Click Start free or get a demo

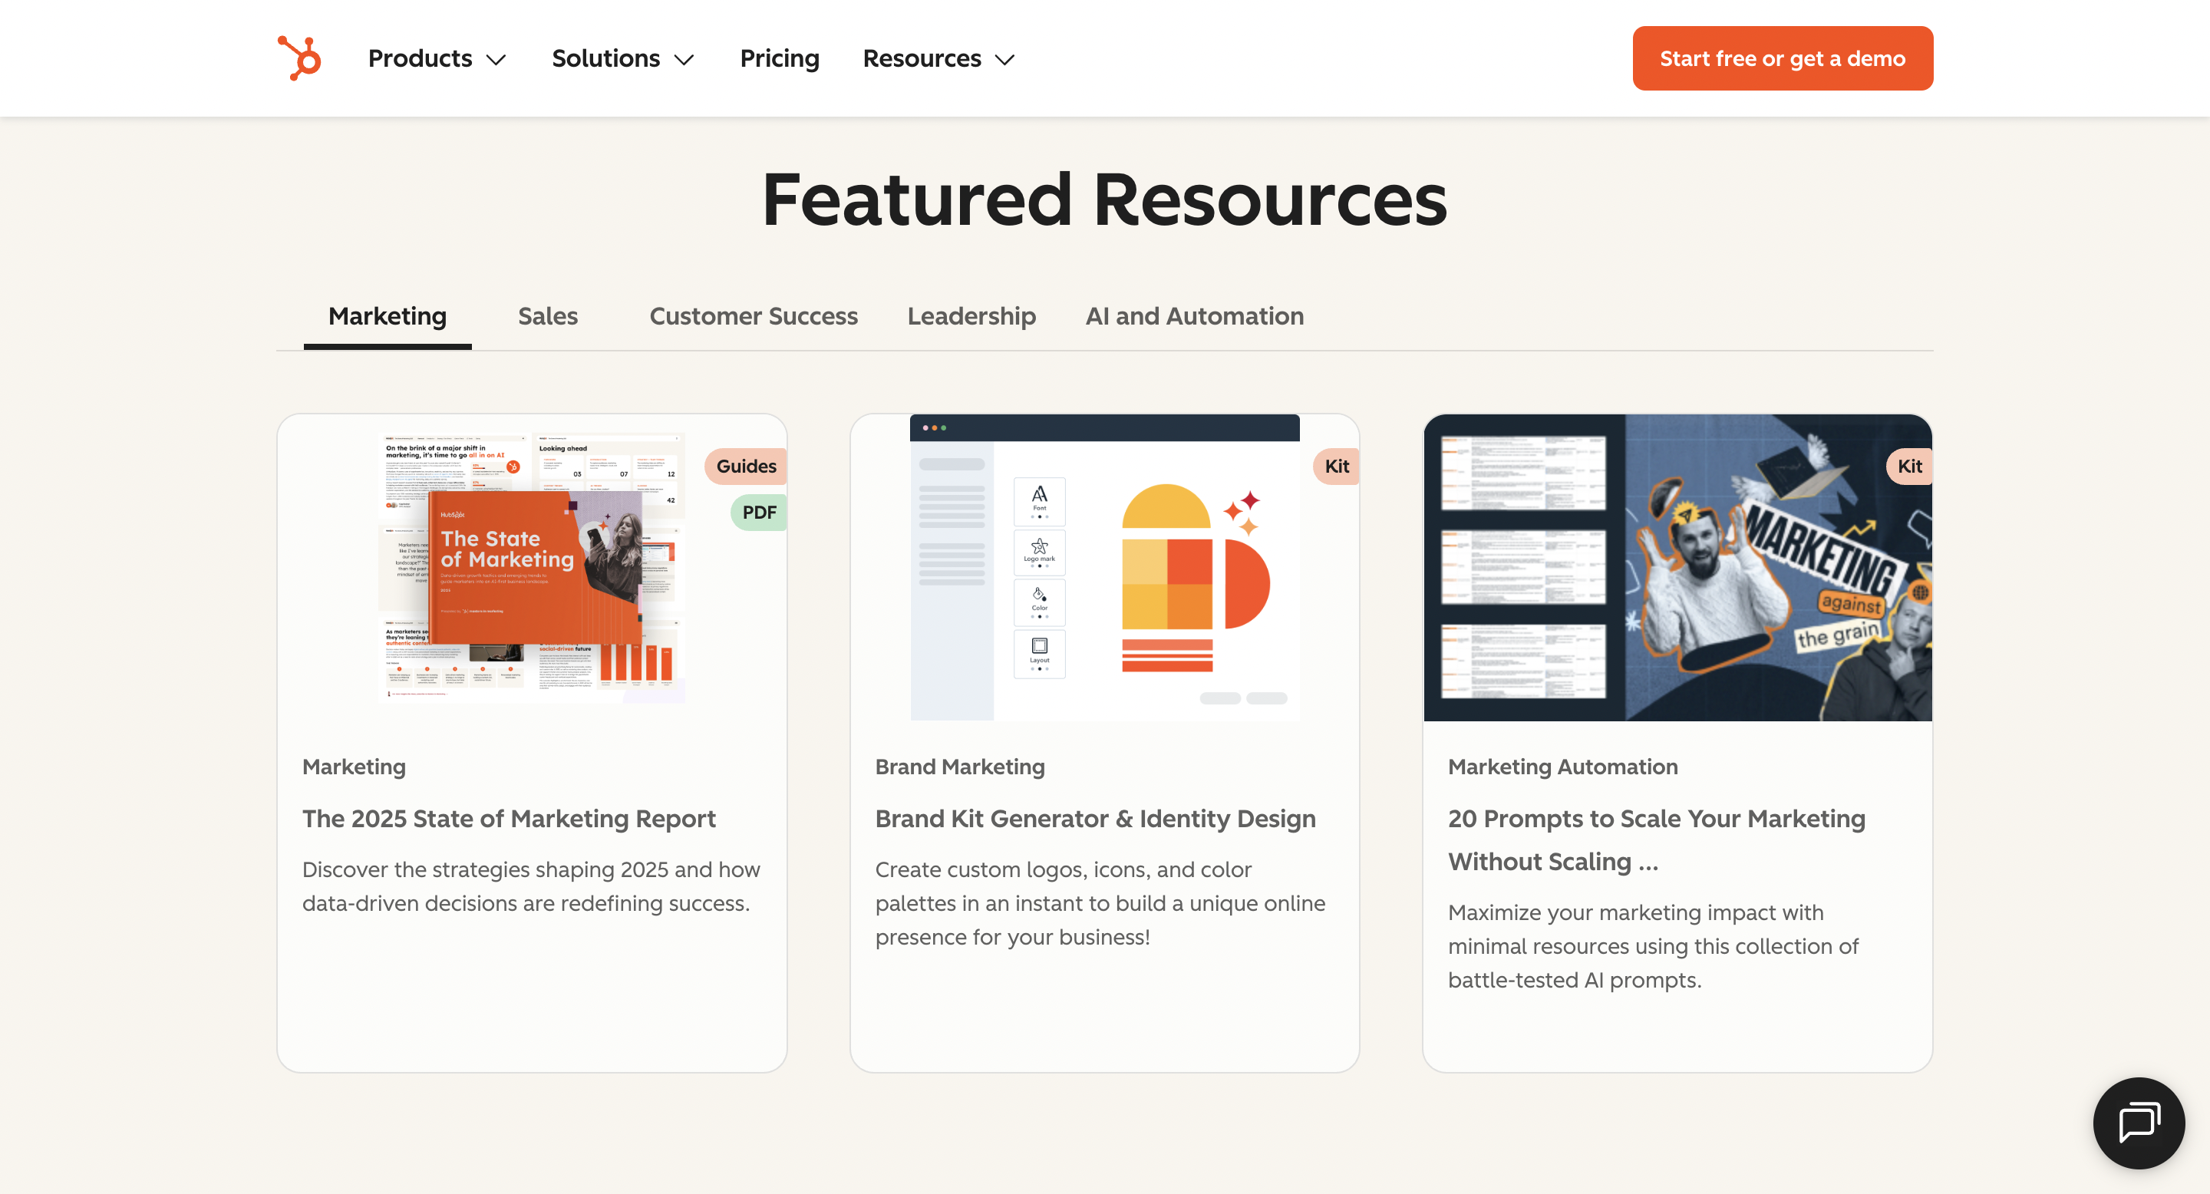click(1782, 58)
